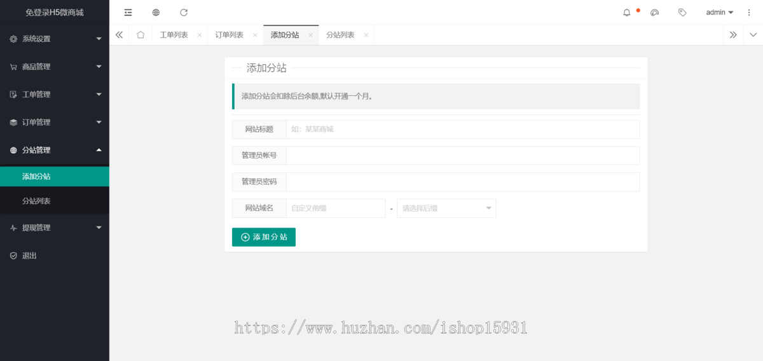Close the 添加分站 tab
Screen dimensions: 763x361
310,36
